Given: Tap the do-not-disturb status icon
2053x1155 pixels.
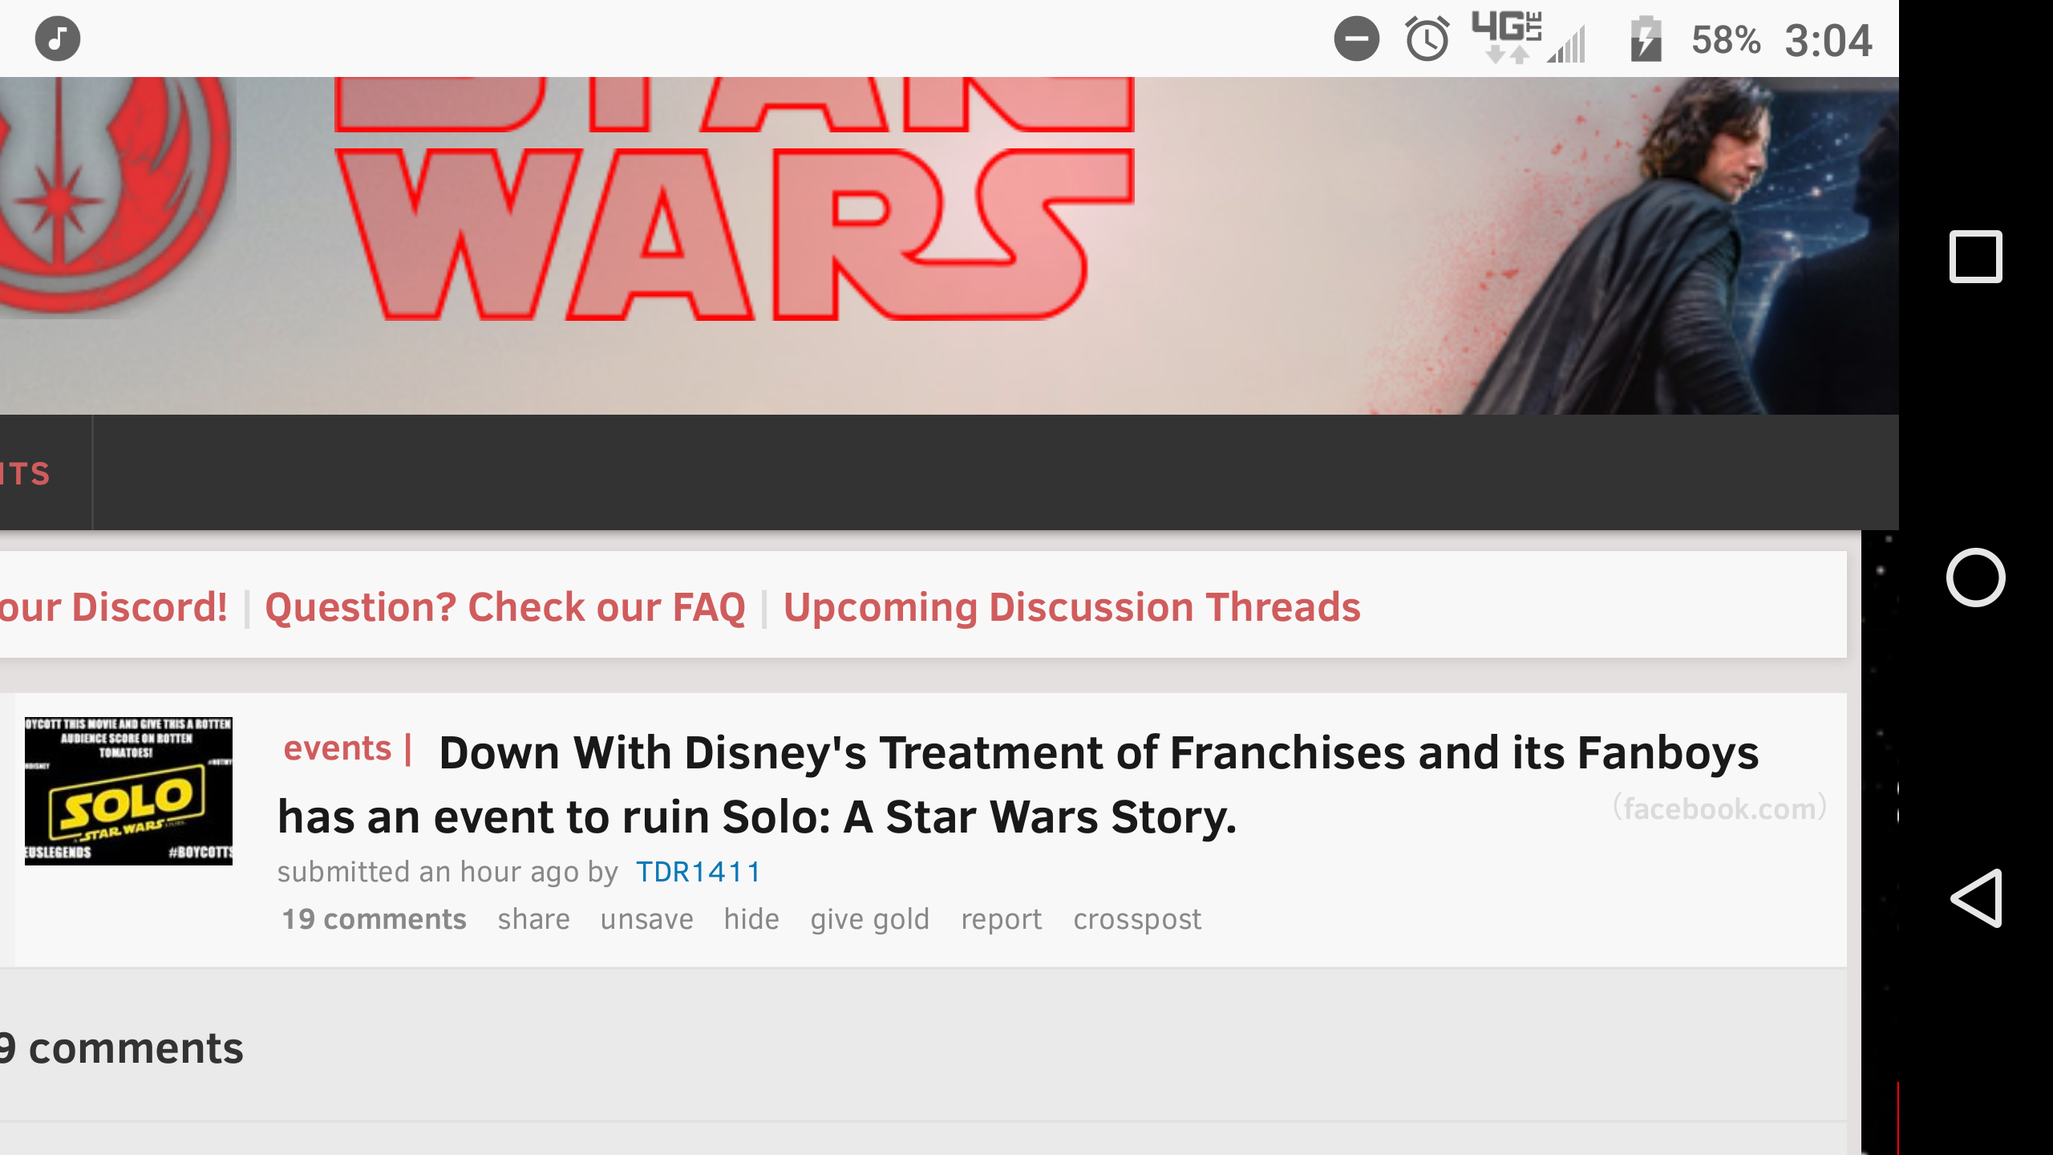Looking at the screenshot, I should (x=1356, y=38).
